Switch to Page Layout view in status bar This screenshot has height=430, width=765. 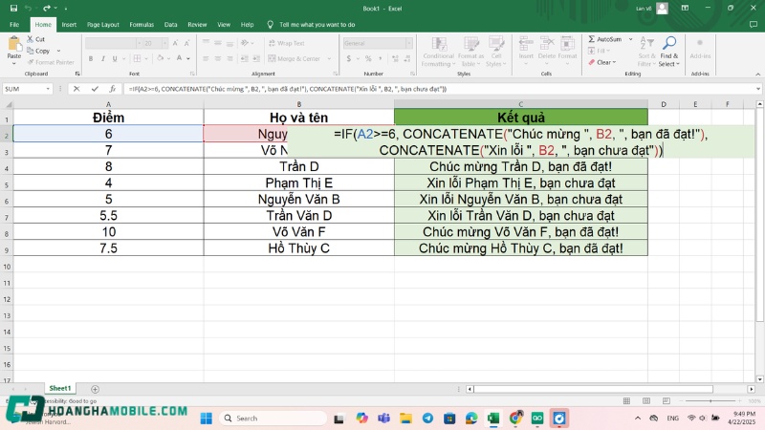[x=646, y=400]
